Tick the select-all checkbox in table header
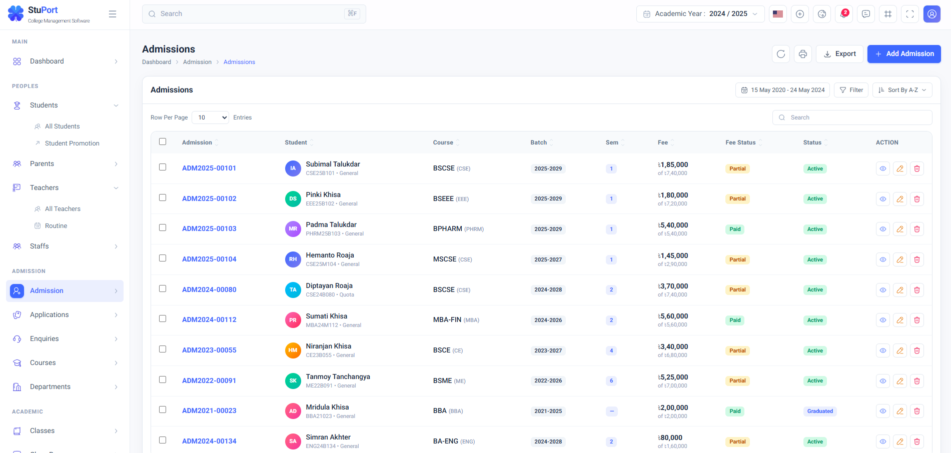 (x=163, y=141)
